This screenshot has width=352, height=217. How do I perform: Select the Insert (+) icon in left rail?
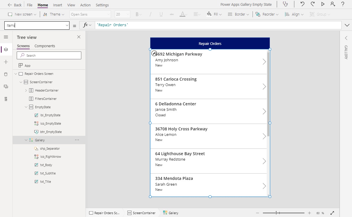pos(6,62)
